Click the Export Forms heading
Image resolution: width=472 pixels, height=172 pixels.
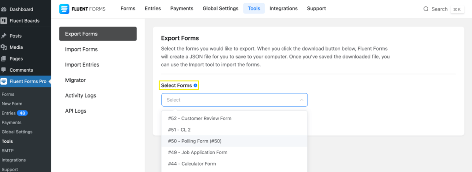pos(180,38)
